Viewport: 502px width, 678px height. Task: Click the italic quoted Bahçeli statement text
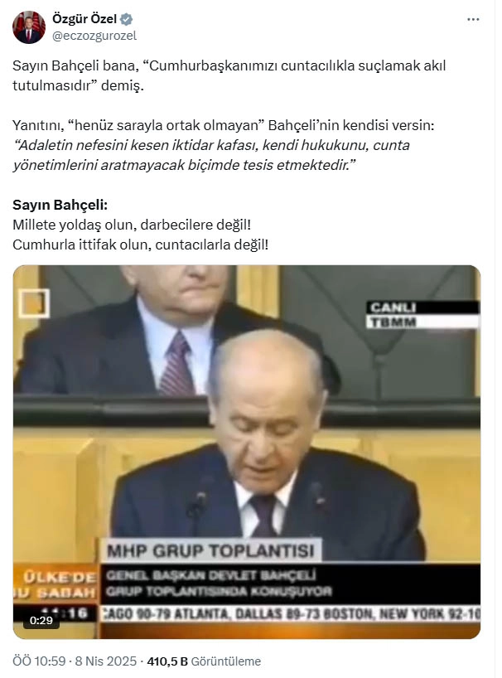[211, 155]
